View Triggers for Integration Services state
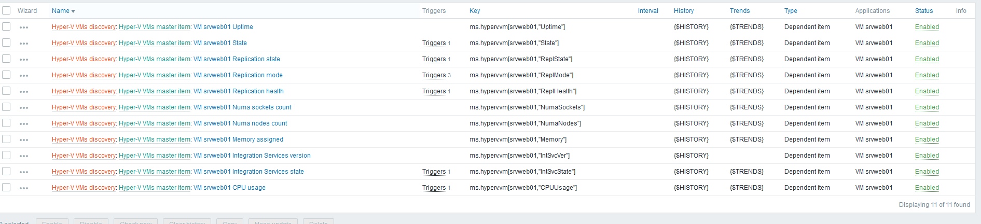The width and height of the screenshot is (981, 224). (434, 172)
